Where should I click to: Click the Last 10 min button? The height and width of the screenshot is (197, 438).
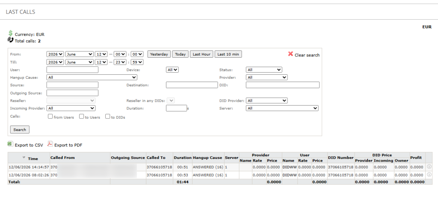pos(228,54)
